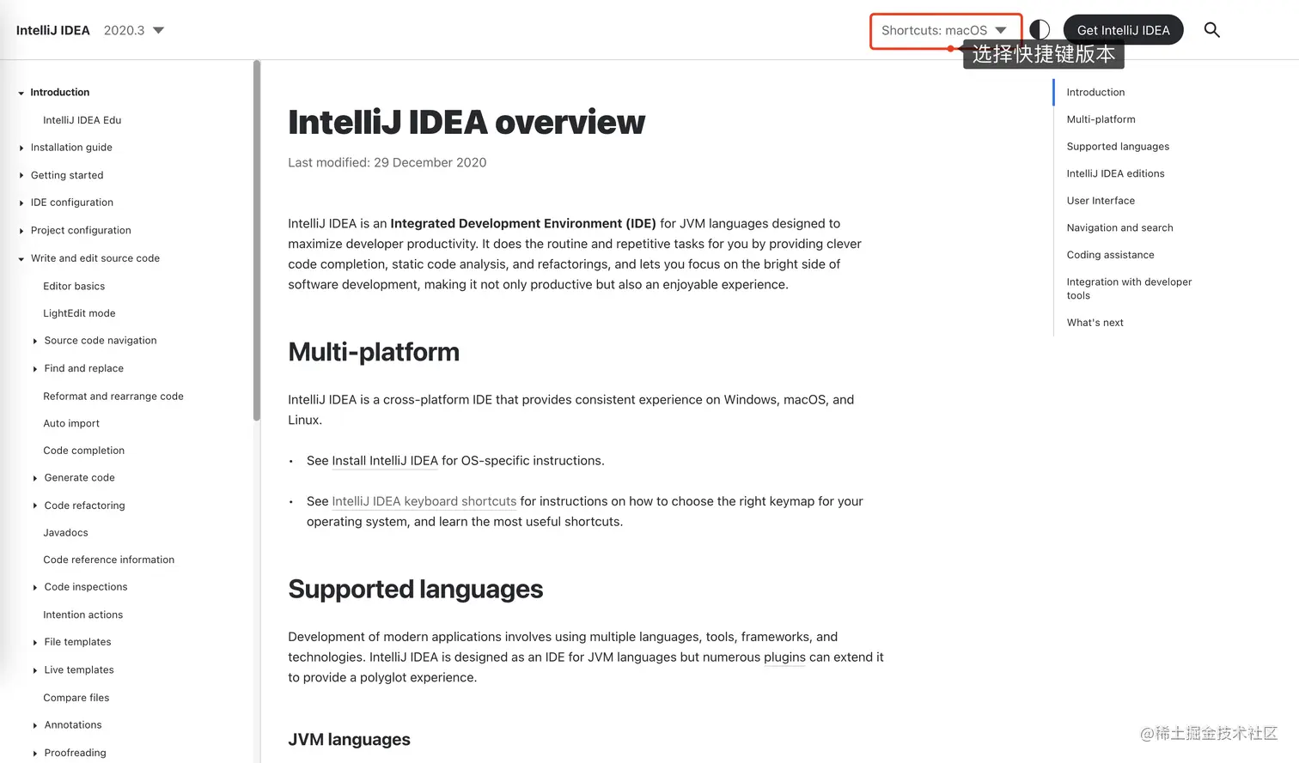Jump to Multi-platform in page contents
The image size is (1299, 763).
click(1101, 119)
